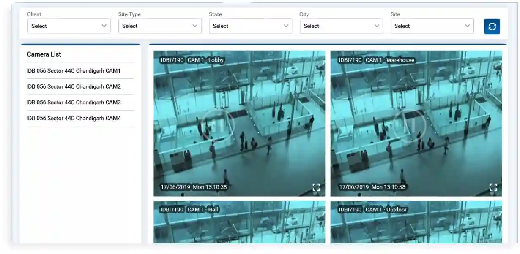The height and width of the screenshot is (254, 520).
Task: Open the Site dropdown
Action: click(432, 26)
